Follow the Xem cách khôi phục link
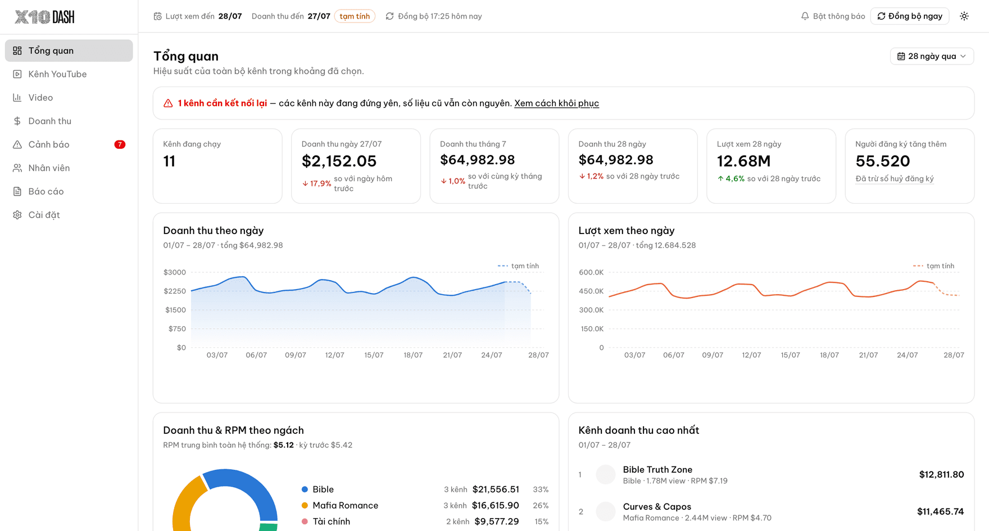This screenshot has width=989, height=531. tap(556, 103)
